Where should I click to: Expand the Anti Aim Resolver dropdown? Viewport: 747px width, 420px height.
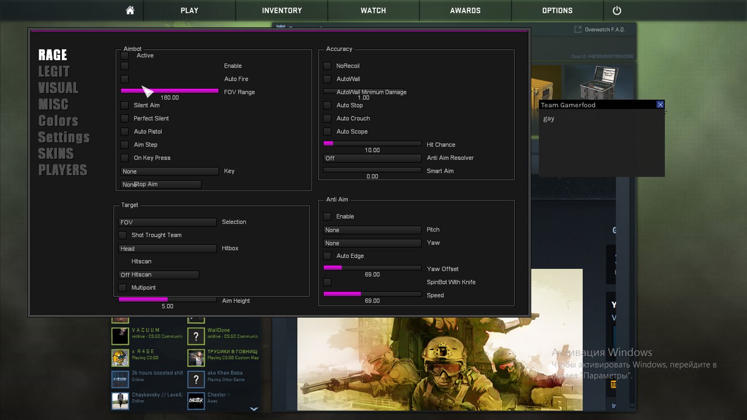click(372, 158)
